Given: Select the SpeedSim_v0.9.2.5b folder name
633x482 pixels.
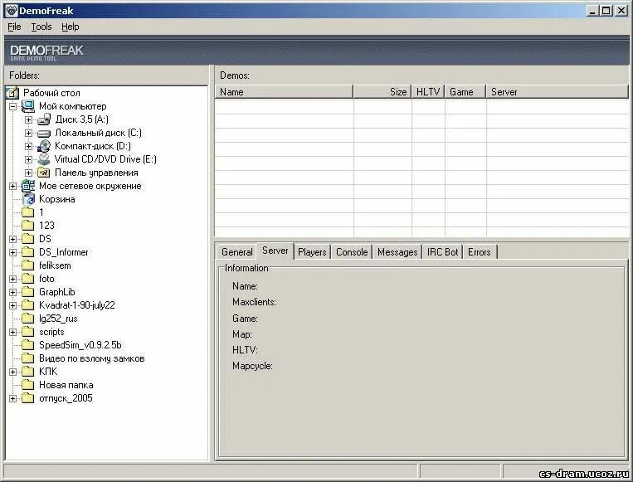Looking at the screenshot, I should point(80,345).
